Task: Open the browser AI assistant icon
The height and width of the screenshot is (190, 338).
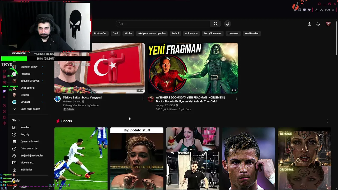Action: 327,10
